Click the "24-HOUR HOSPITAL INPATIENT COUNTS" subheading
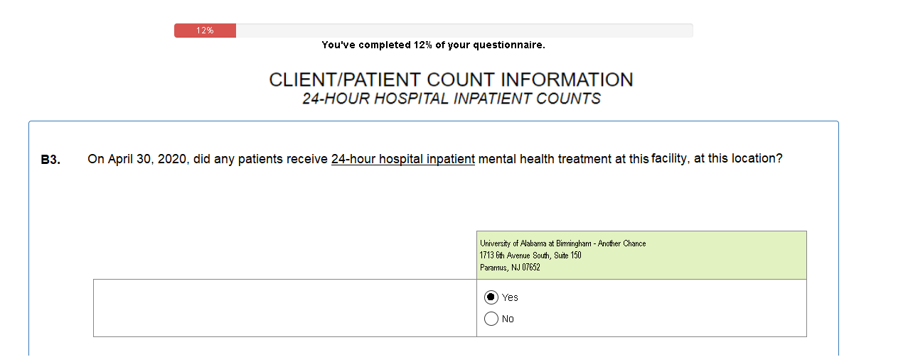This screenshot has height=357, width=908. coord(451,99)
